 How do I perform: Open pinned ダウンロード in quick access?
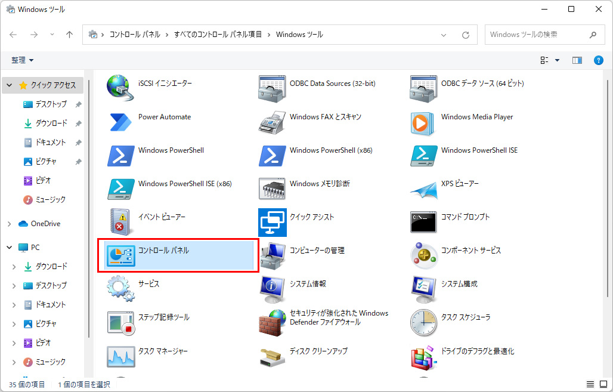pyautogui.click(x=51, y=124)
